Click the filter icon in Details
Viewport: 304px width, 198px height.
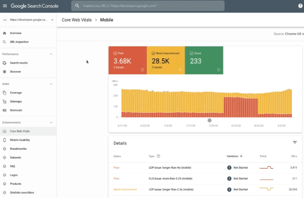295,143
